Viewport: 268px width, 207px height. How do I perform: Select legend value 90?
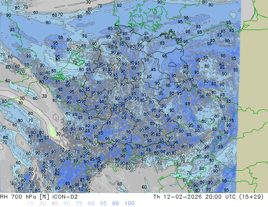coord(91,204)
